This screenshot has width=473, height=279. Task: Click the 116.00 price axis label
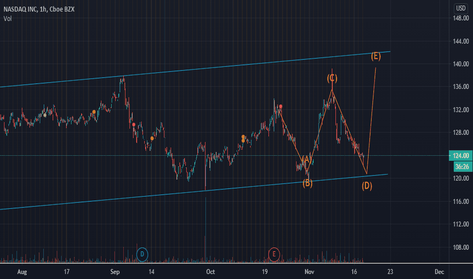461,201
